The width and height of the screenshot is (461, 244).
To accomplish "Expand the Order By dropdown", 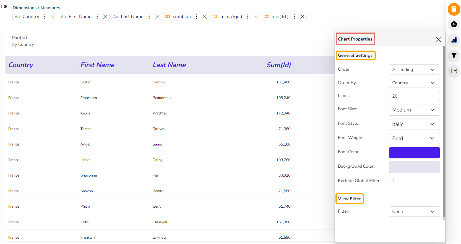I will pos(414,83).
